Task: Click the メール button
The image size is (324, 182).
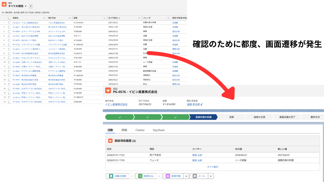Action: (199, 176)
